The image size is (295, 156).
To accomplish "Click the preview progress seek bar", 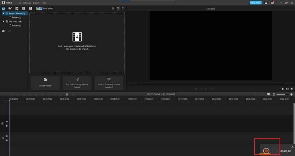I will [x=211, y=83].
